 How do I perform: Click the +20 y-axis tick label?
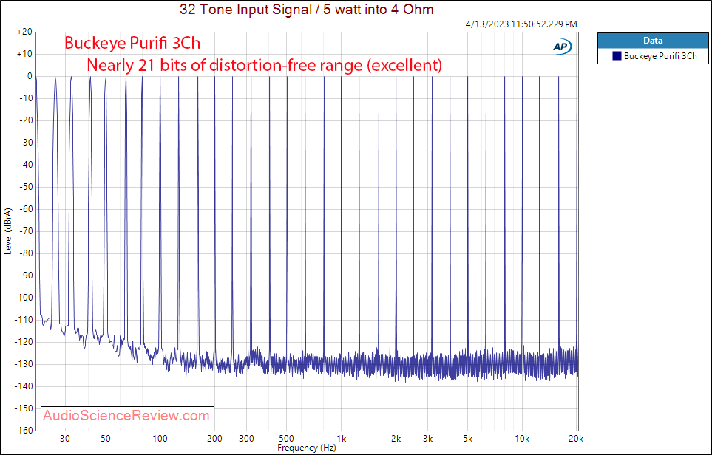click(x=24, y=32)
